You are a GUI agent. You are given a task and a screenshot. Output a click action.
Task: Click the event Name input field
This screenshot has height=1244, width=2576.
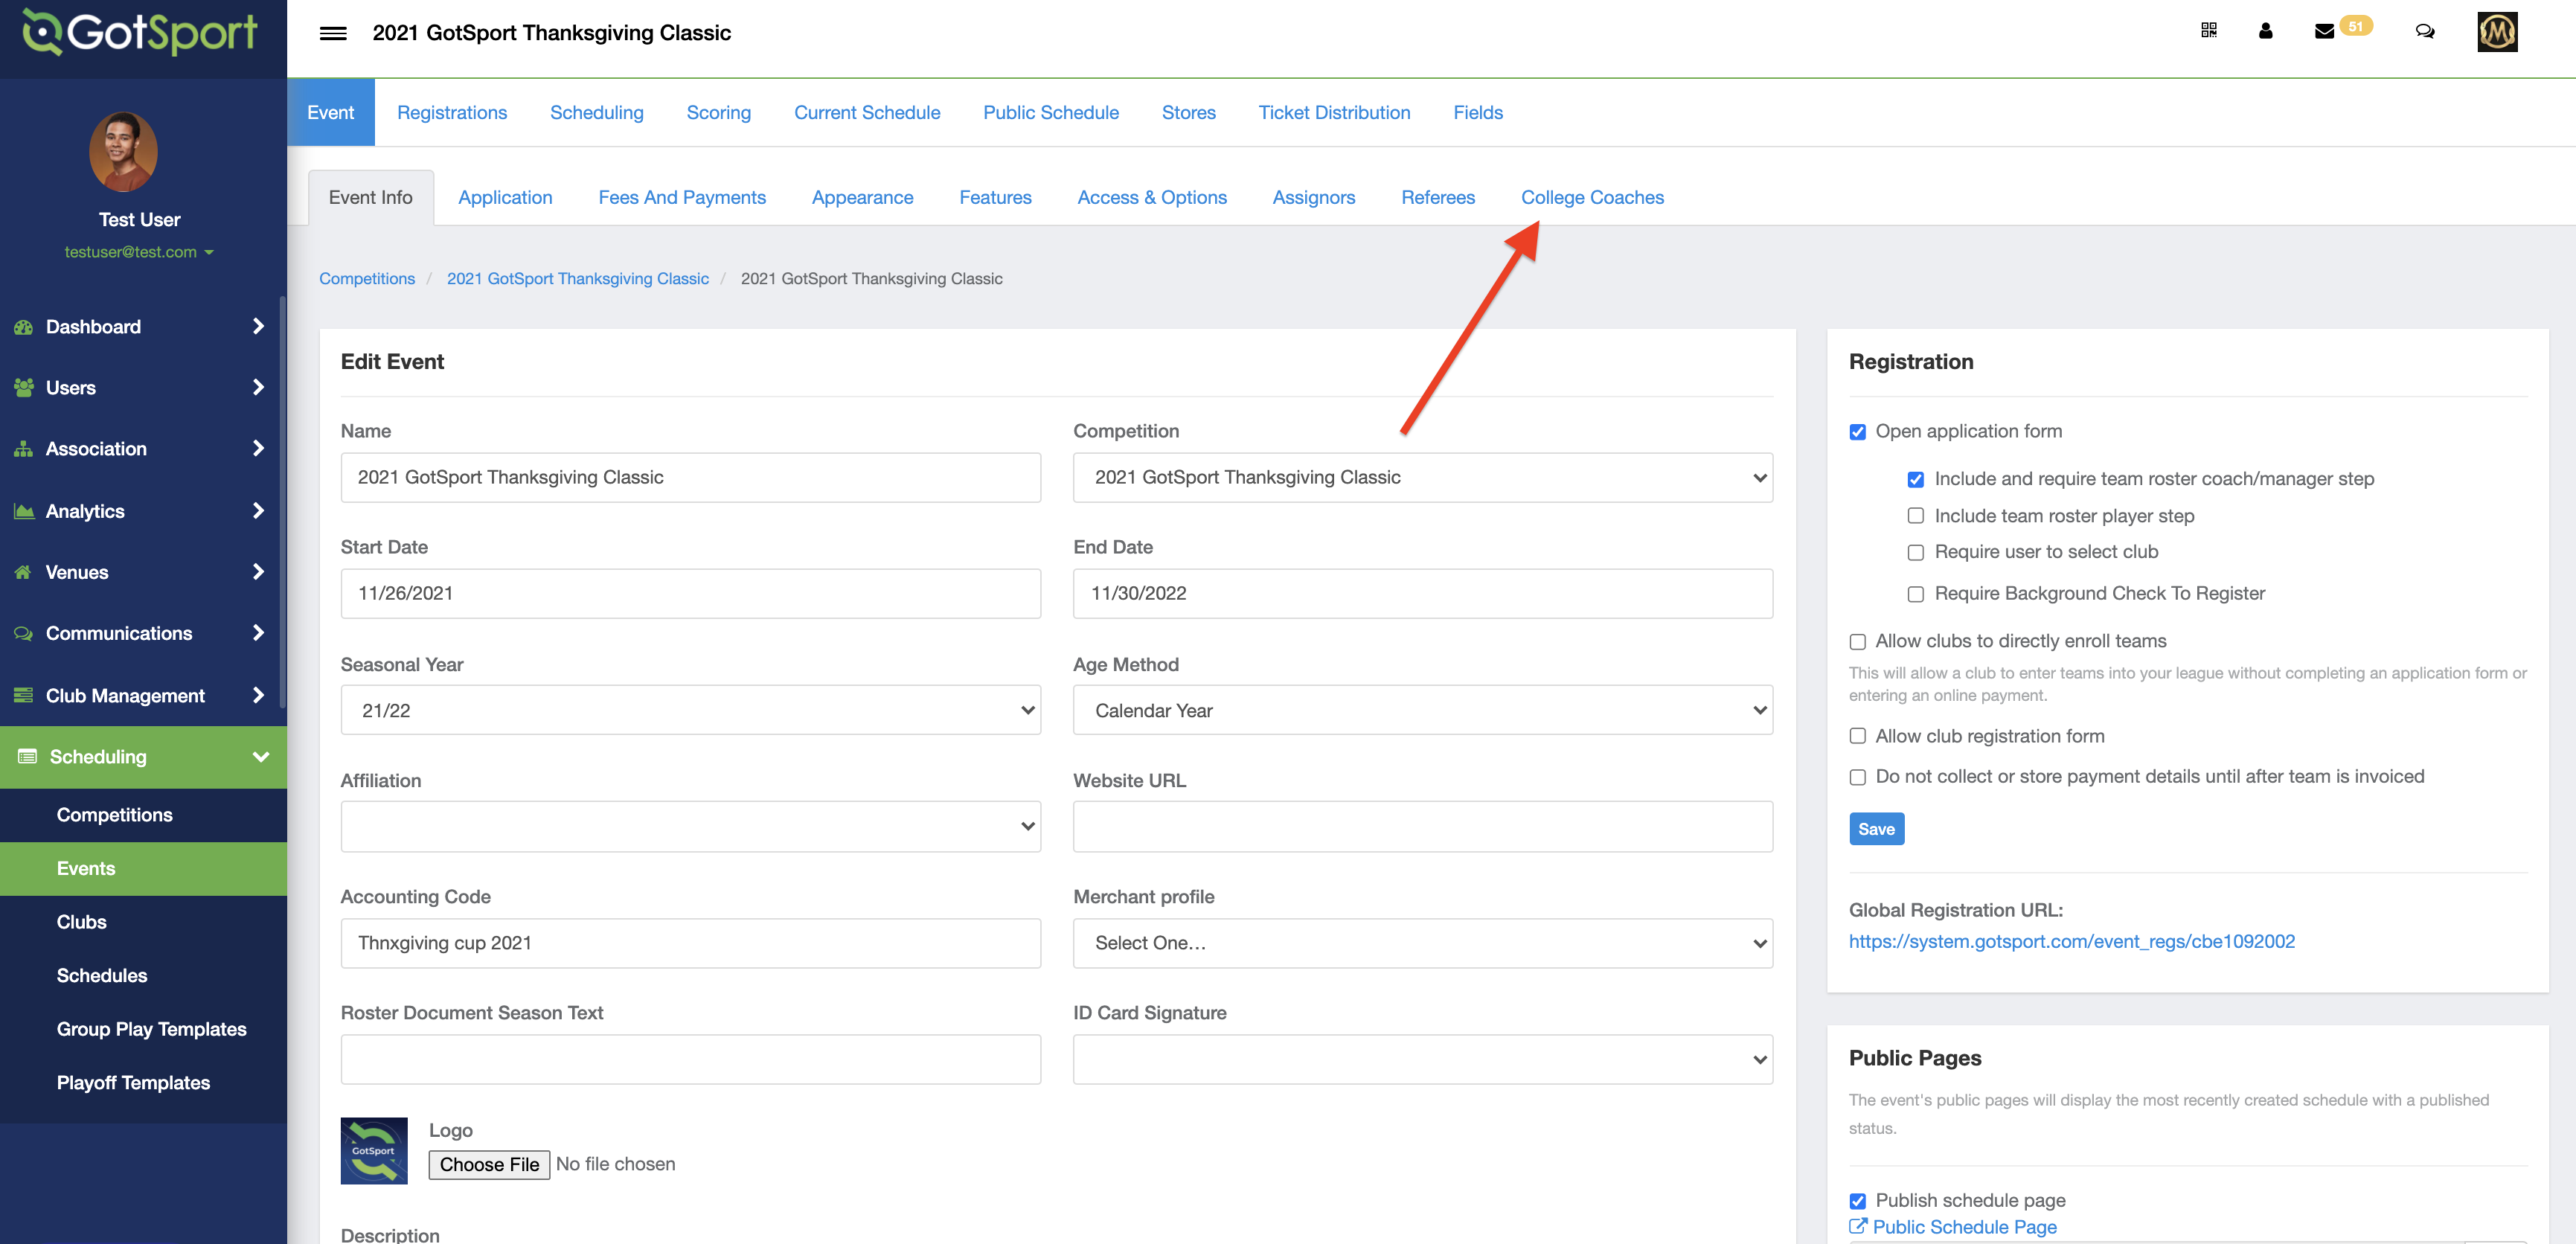(691, 477)
